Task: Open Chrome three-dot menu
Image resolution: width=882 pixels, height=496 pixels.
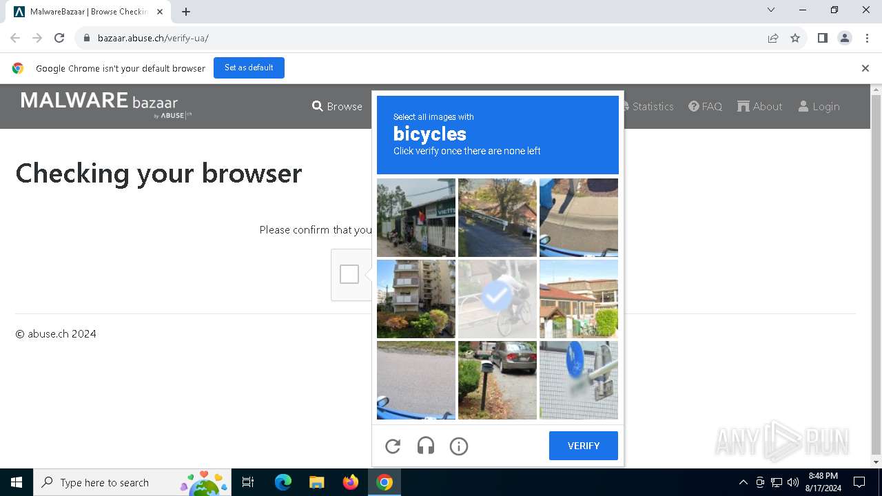Action: pyautogui.click(x=867, y=38)
